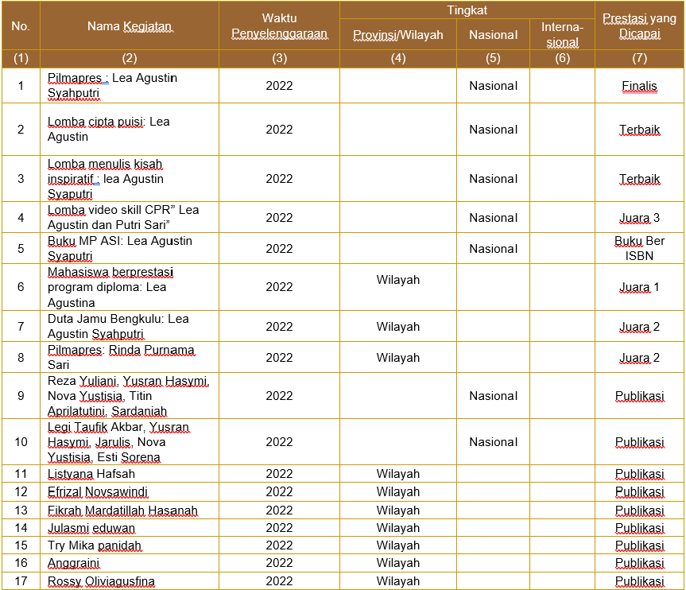Viewport: 686px width, 590px height.
Task: Click the "Provinsi/Wilayah" sub-header
Action: pos(397,35)
